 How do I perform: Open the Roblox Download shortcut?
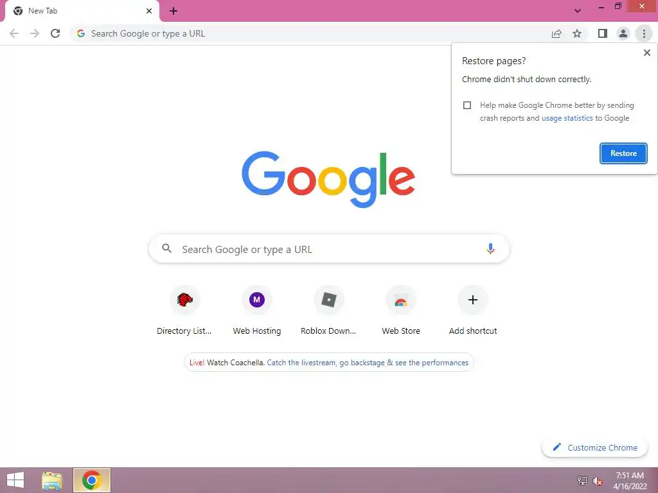328,311
